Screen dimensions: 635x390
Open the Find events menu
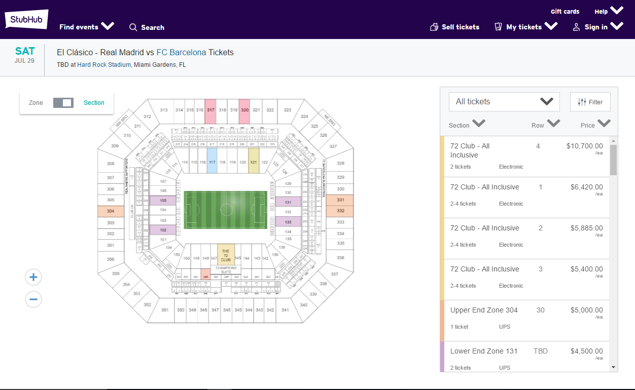(86, 27)
